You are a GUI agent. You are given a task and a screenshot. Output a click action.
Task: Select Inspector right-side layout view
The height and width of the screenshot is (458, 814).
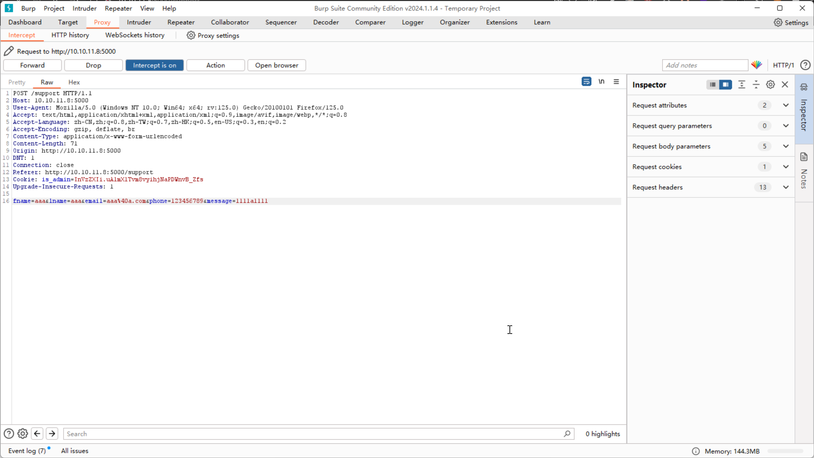click(725, 84)
